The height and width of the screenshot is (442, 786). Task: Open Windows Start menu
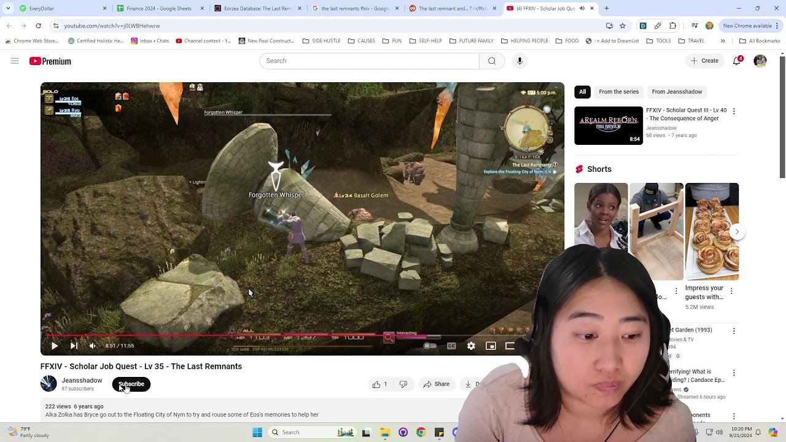point(257,432)
